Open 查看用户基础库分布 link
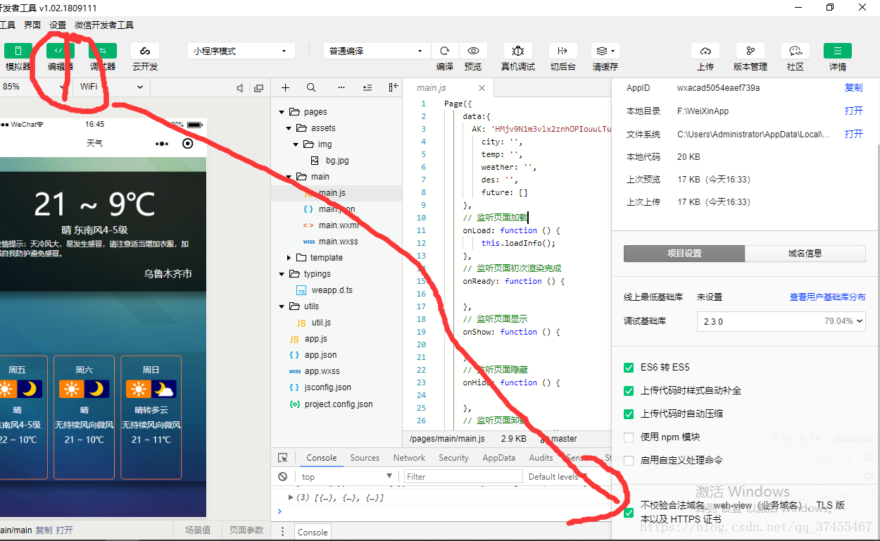This screenshot has height=541, width=880. 828,297
